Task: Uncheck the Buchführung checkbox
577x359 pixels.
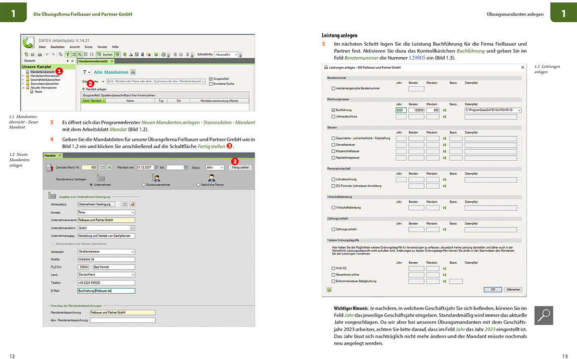Action: (x=333, y=110)
